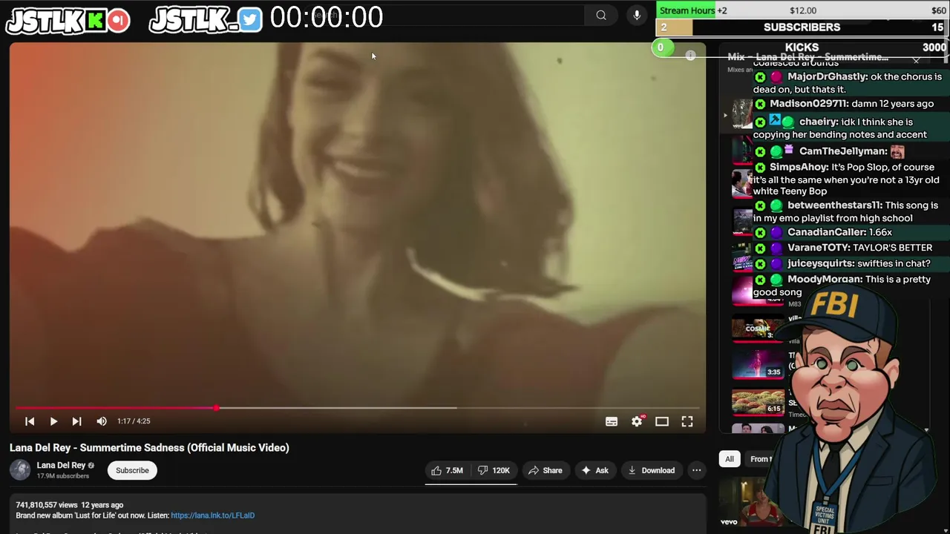Enter full screen mode
The image size is (950, 534).
click(687, 421)
